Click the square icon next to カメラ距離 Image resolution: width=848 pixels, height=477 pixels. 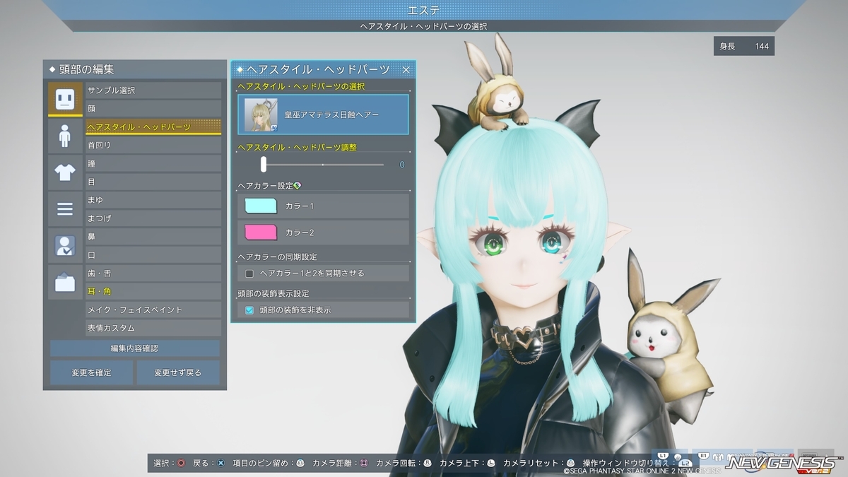coord(364,463)
